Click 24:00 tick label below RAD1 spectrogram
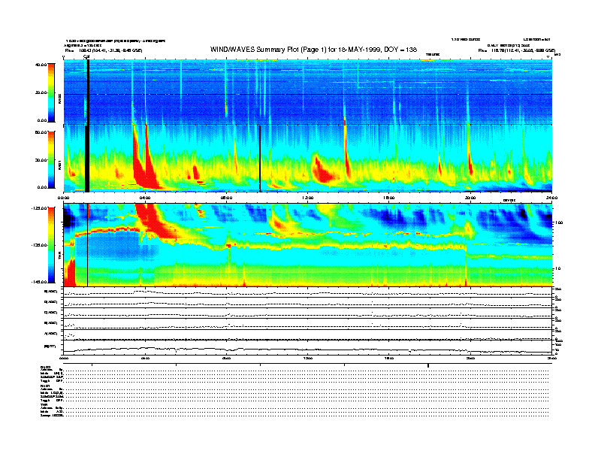This screenshot has width=595, height=460. coord(551,198)
